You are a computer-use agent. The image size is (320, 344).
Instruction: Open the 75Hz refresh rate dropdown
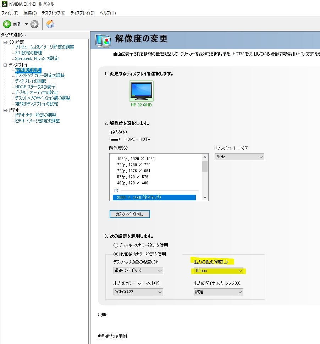[x=239, y=157]
